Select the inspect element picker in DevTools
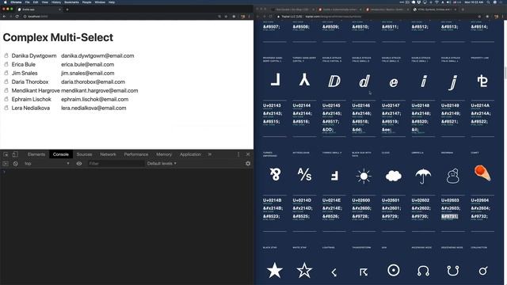 click(6, 154)
